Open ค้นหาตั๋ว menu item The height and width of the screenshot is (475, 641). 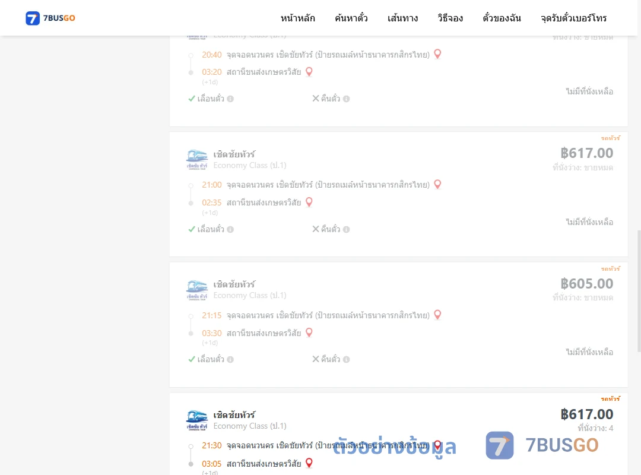click(x=351, y=18)
